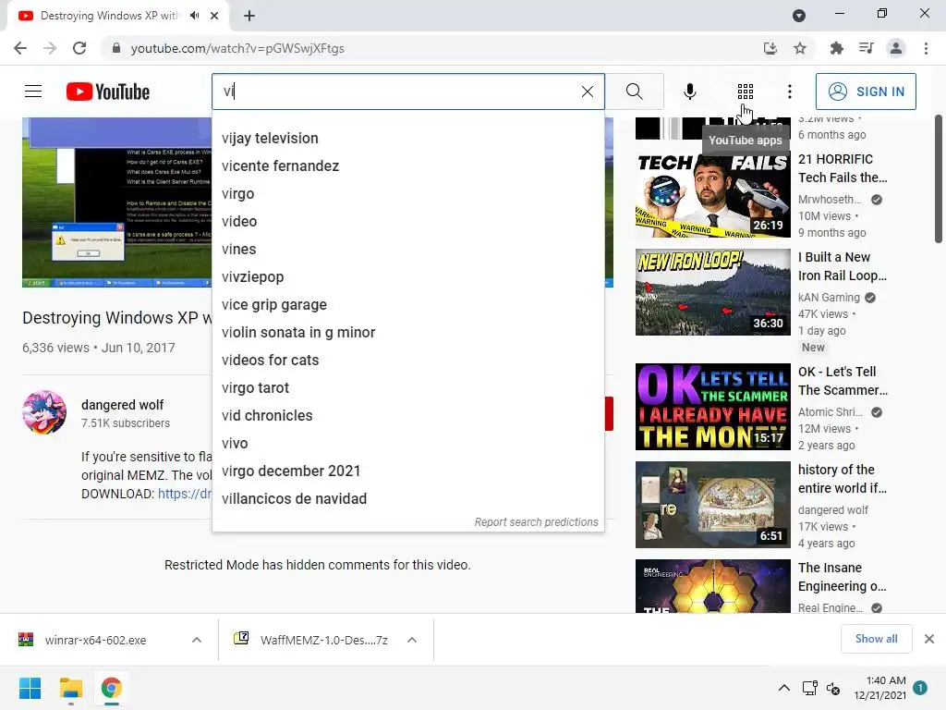Open Chrome extensions puzzle icon
This screenshot has width=946, height=710.
coord(836,48)
